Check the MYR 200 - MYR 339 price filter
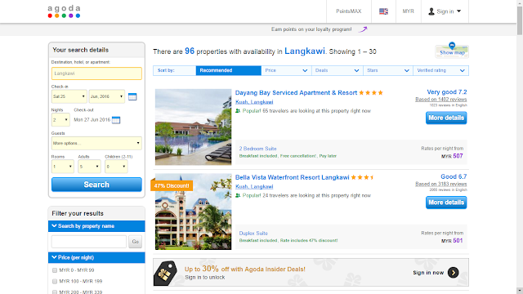This screenshot has width=523, height=294. (55, 292)
